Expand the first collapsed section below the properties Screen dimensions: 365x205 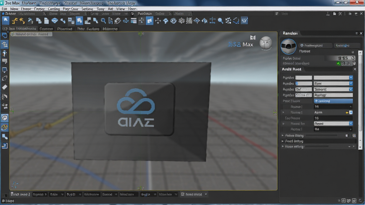pos(283,136)
